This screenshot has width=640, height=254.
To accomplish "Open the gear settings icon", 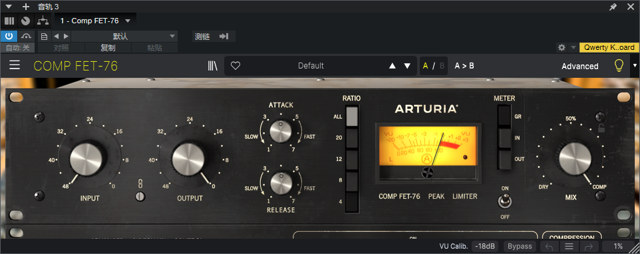I will coord(561,47).
